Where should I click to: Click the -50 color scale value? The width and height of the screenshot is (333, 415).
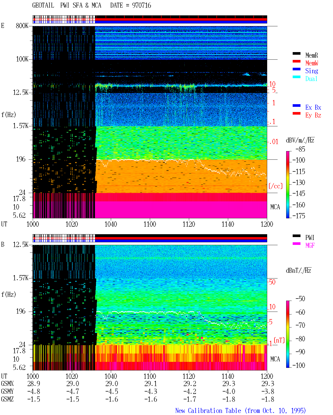(x=300, y=299)
